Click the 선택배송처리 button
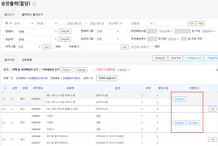This screenshot has height=146, width=218. pyautogui.click(x=194, y=58)
